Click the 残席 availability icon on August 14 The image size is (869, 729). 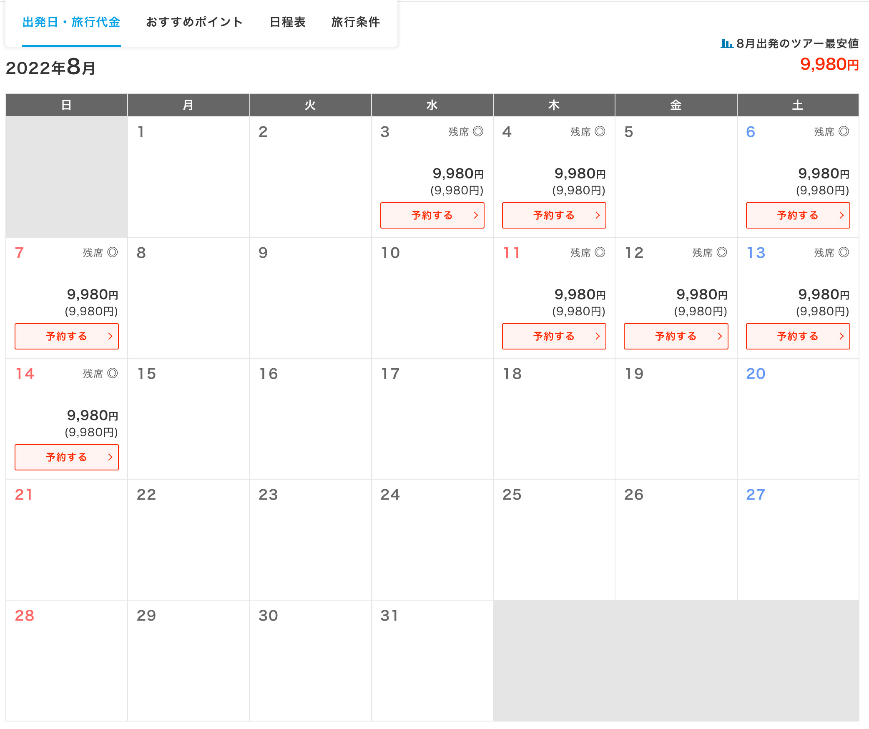[112, 373]
